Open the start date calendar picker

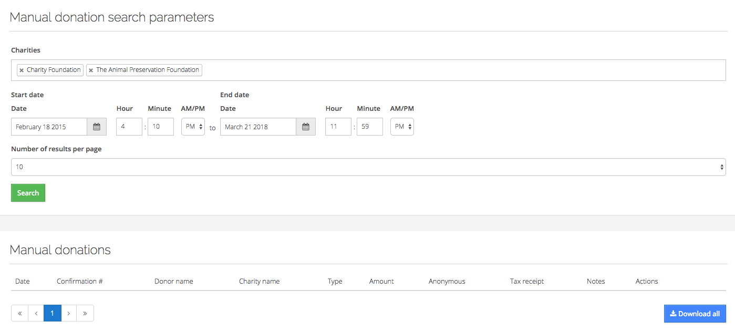coord(97,127)
